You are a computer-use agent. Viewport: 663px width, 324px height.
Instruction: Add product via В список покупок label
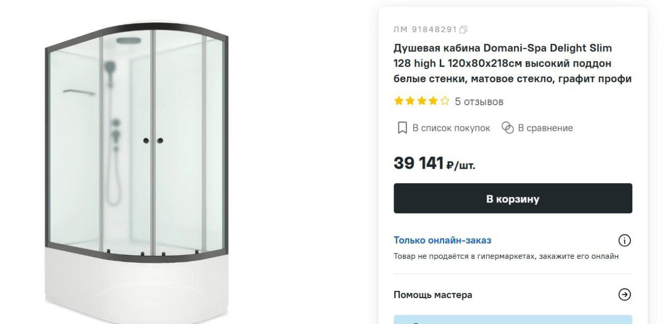(451, 128)
